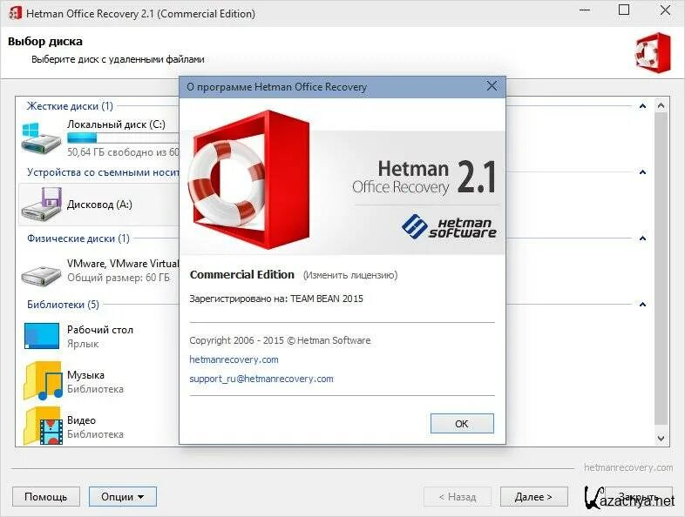
Task: Collapse the Жесткие диски group
Action: 642,106
